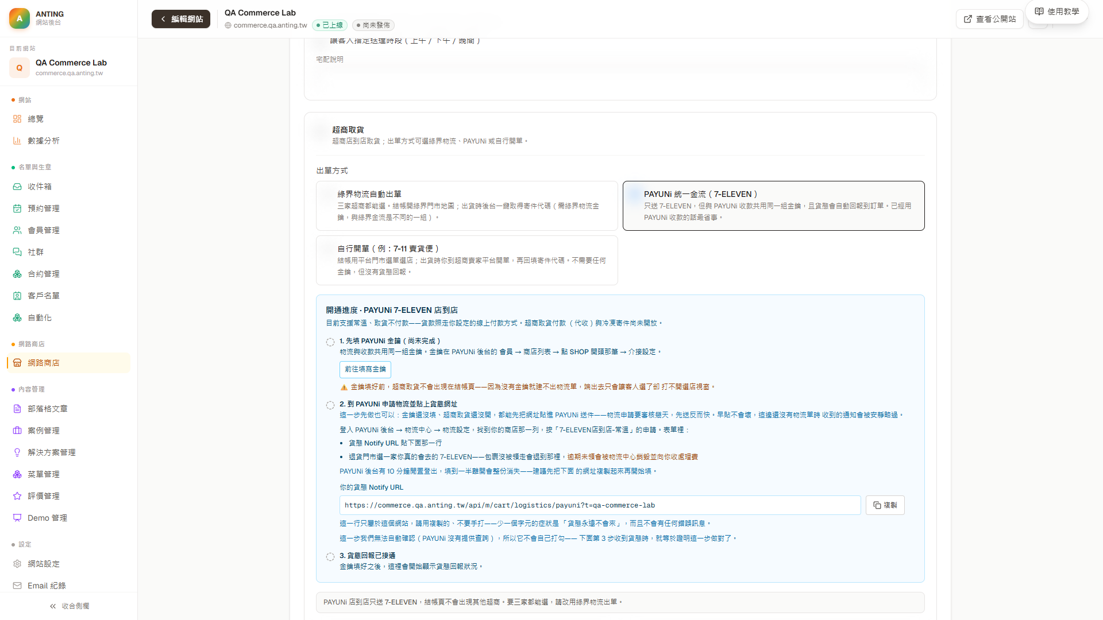Click the 前往填寫金鑰 button
The width and height of the screenshot is (1103, 620).
365,370
